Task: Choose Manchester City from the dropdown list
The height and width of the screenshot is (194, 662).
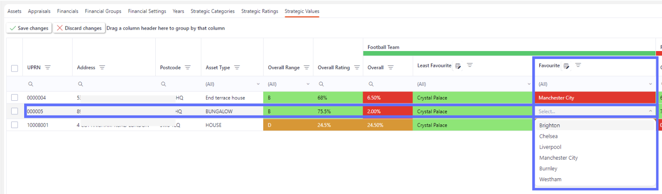Action: [x=595, y=158]
